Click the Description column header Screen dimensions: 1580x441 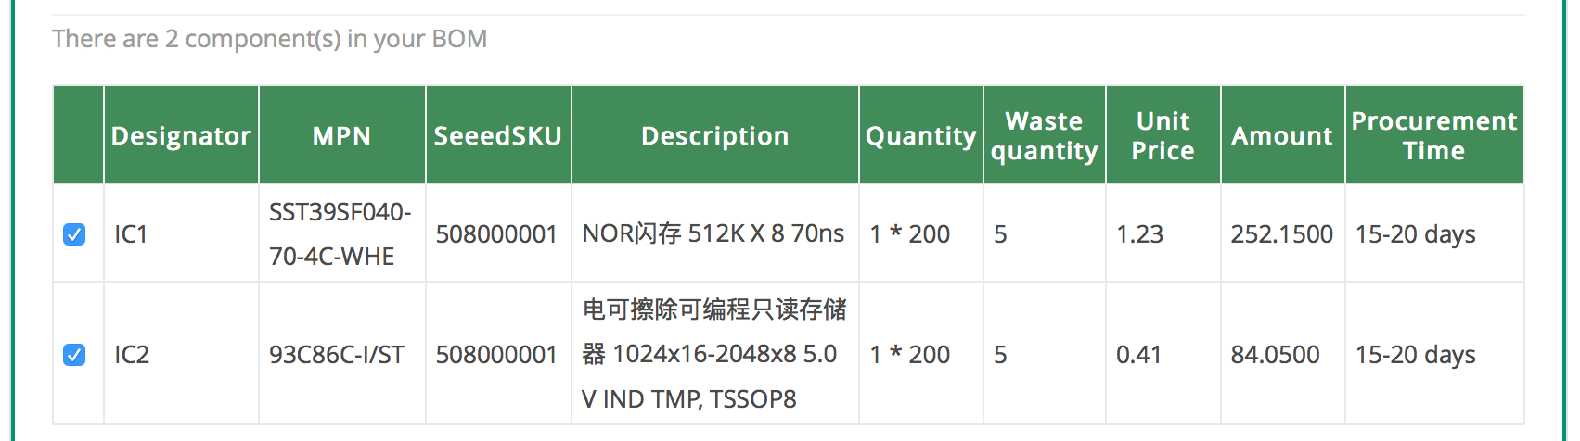click(x=715, y=135)
